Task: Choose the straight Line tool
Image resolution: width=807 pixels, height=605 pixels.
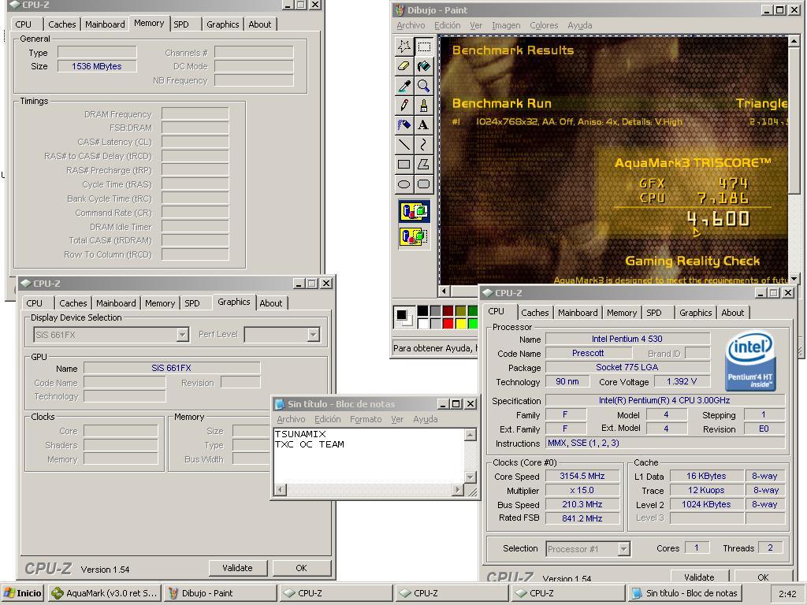Action: pyautogui.click(x=404, y=145)
